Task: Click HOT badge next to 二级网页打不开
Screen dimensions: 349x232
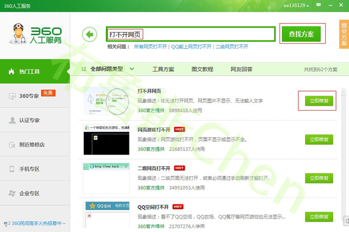Action: click(180, 168)
